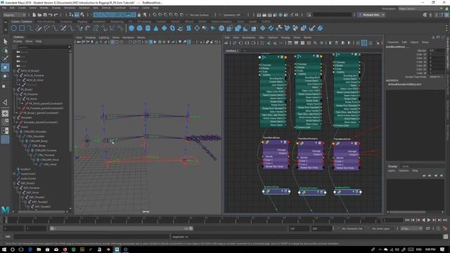
Task: Switch to the single-pane layout button
Action: (5, 114)
